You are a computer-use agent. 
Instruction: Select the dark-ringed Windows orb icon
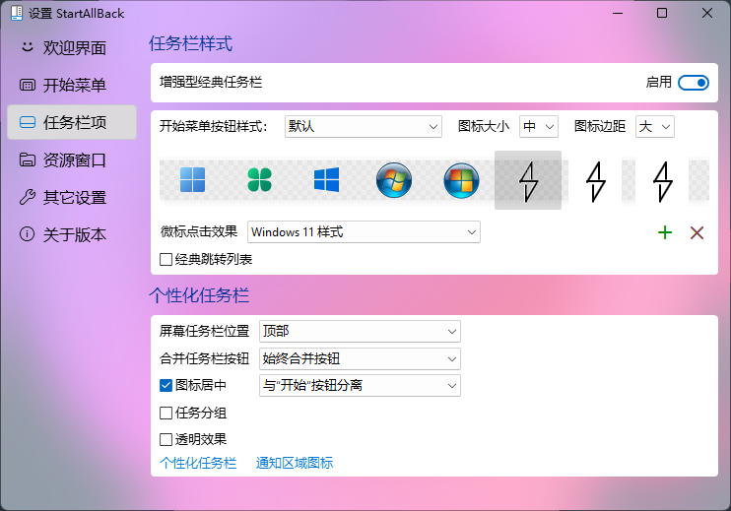pos(461,180)
